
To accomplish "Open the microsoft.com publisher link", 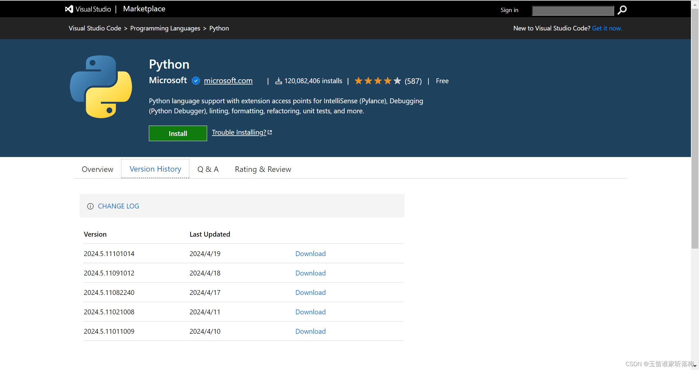I will click(x=228, y=81).
